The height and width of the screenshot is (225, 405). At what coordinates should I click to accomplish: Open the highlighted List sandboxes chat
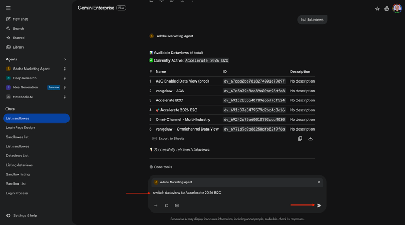coord(36,118)
